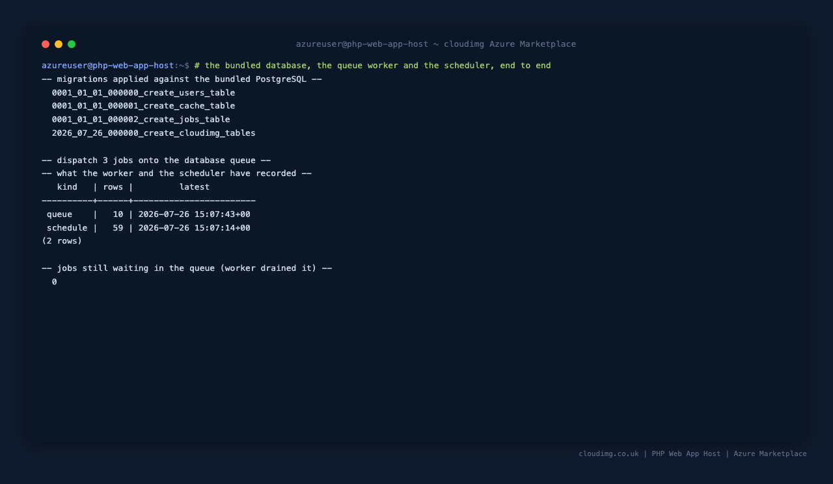Click the comment about the bundled database

pyautogui.click(x=372, y=66)
